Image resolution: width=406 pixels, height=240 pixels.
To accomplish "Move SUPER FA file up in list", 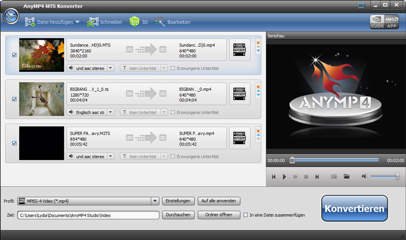I will [258, 135].
